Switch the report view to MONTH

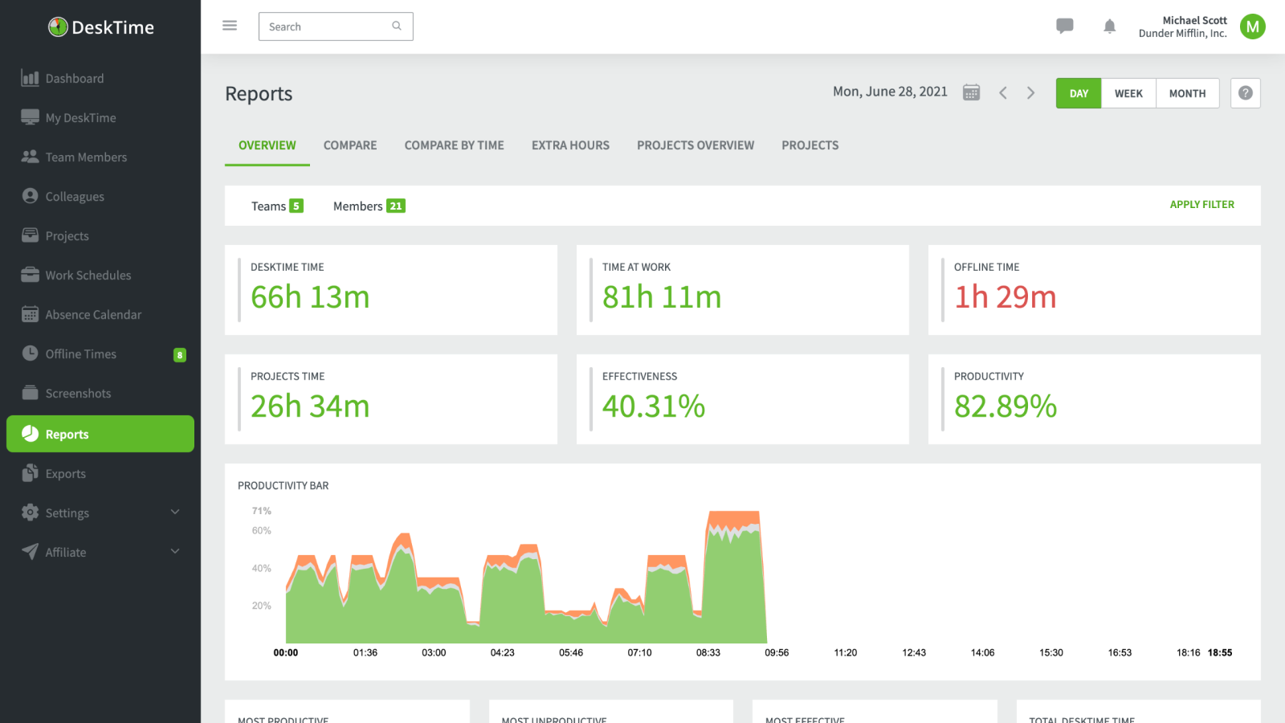[x=1187, y=93]
